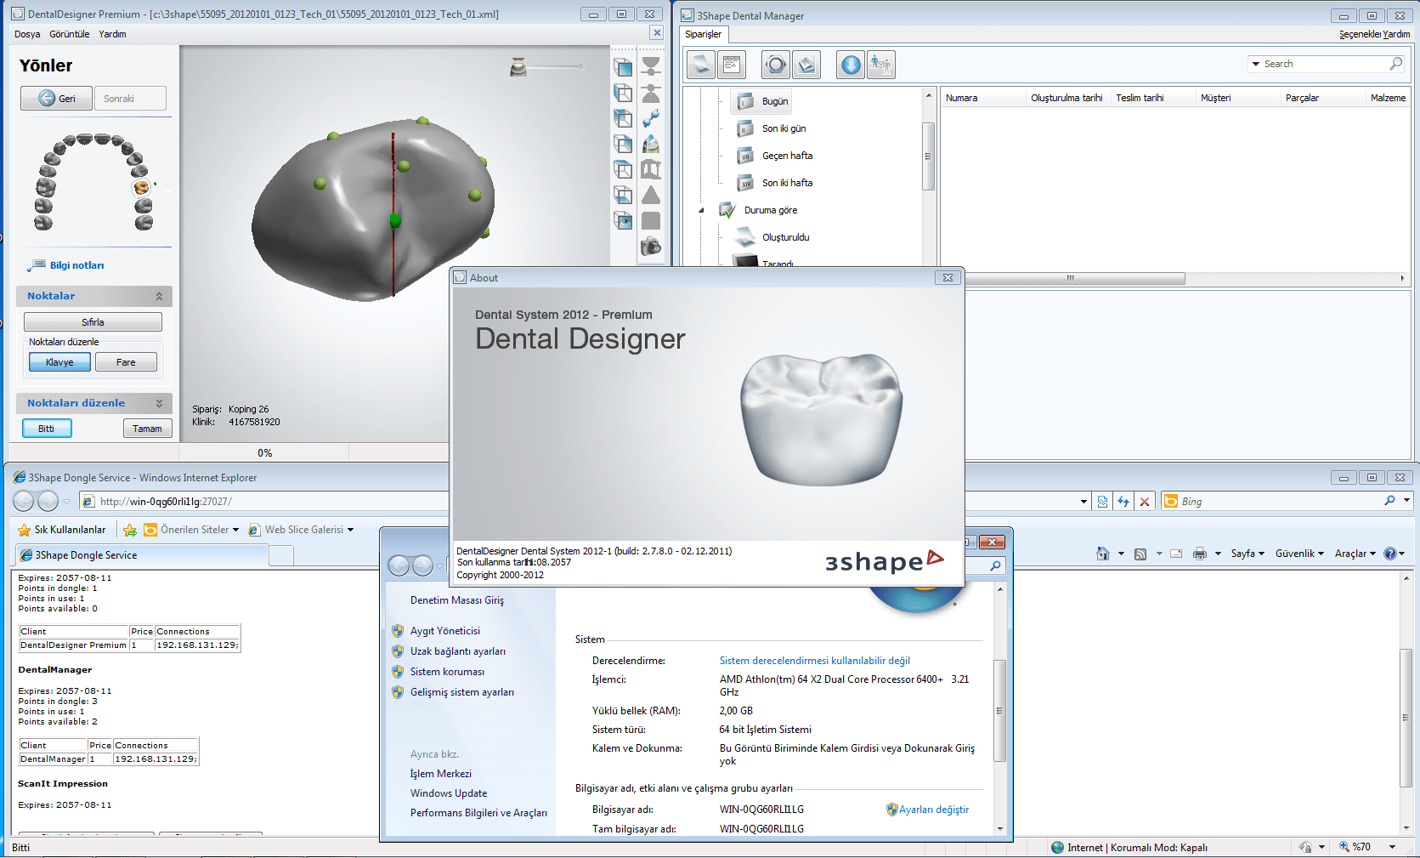Click the two-people transfer icon in Dental Manager
This screenshot has height=858, width=1420.
(x=881, y=65)
